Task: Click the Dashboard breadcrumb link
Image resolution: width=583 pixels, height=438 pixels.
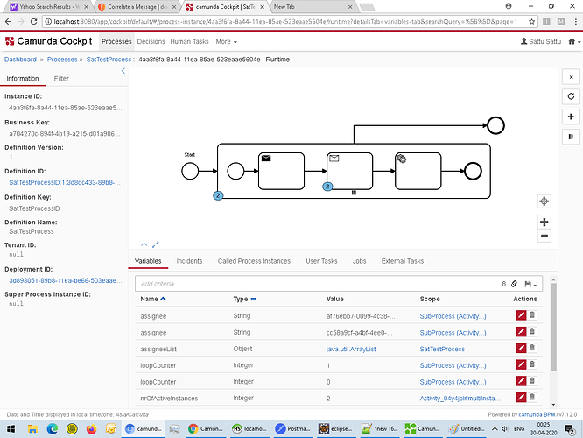Action: tap(20, 60)
